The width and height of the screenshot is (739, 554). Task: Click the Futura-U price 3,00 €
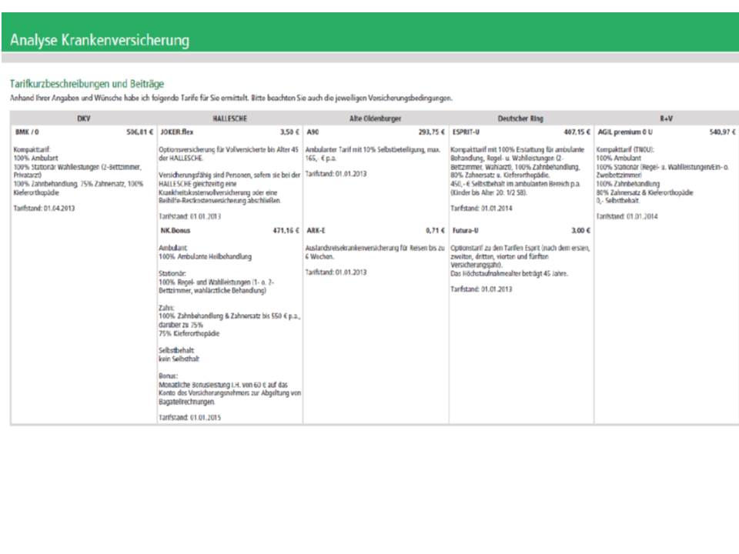(x=580, y=230)
